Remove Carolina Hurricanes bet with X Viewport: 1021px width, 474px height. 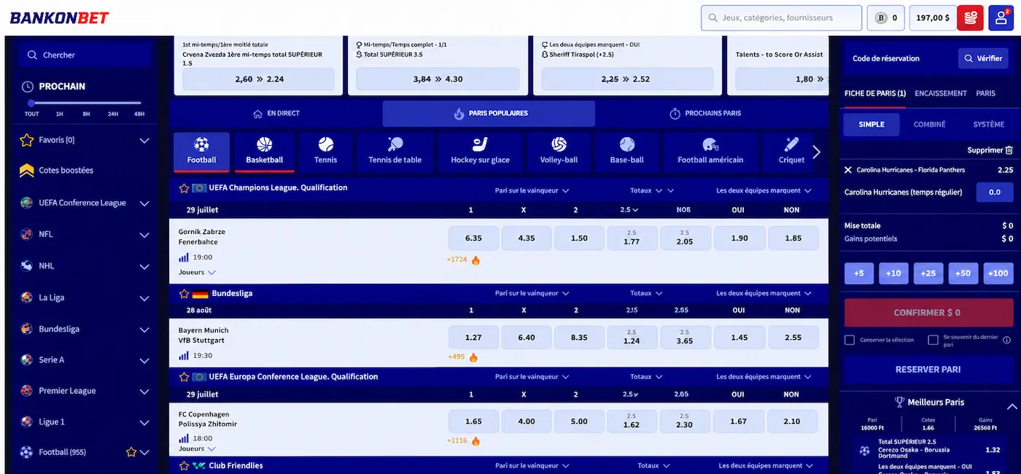click(x=848, y=170)
